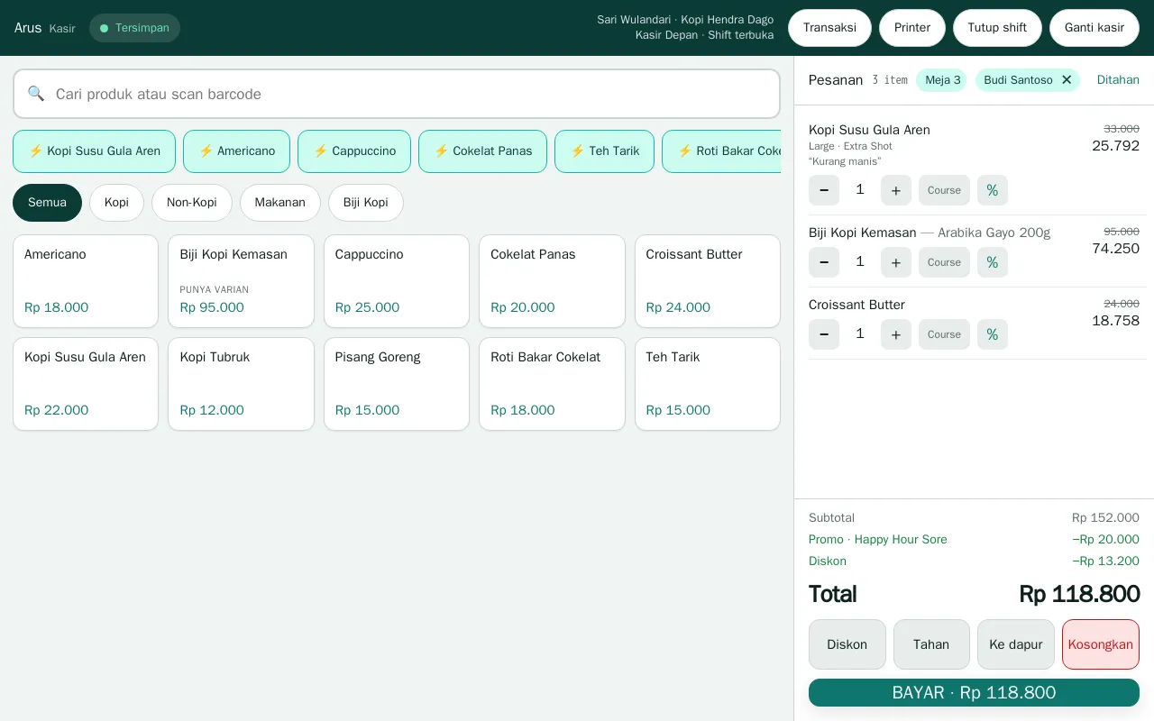Pay with the BAYAR Rp 118.800 button
The height and width of the screenshot is (721, 1154).
pyautogui.click(x=974, y=693)
